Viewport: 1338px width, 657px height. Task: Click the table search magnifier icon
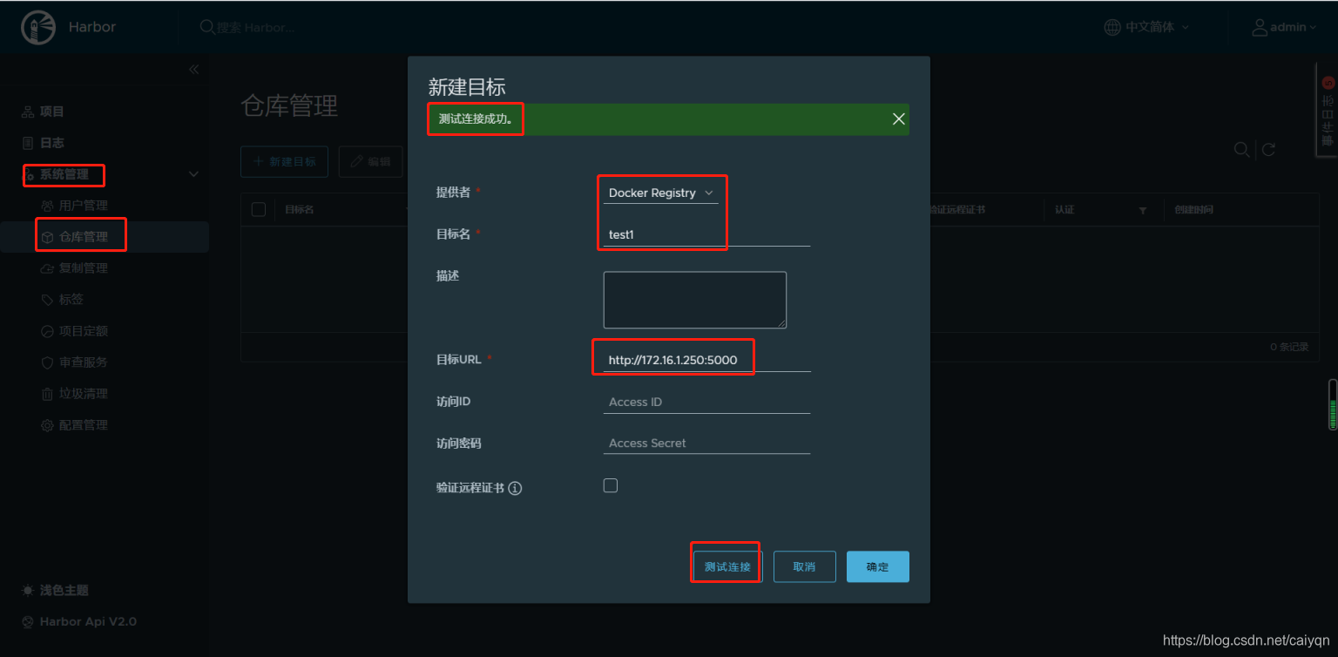click(x=1242, y=150)
